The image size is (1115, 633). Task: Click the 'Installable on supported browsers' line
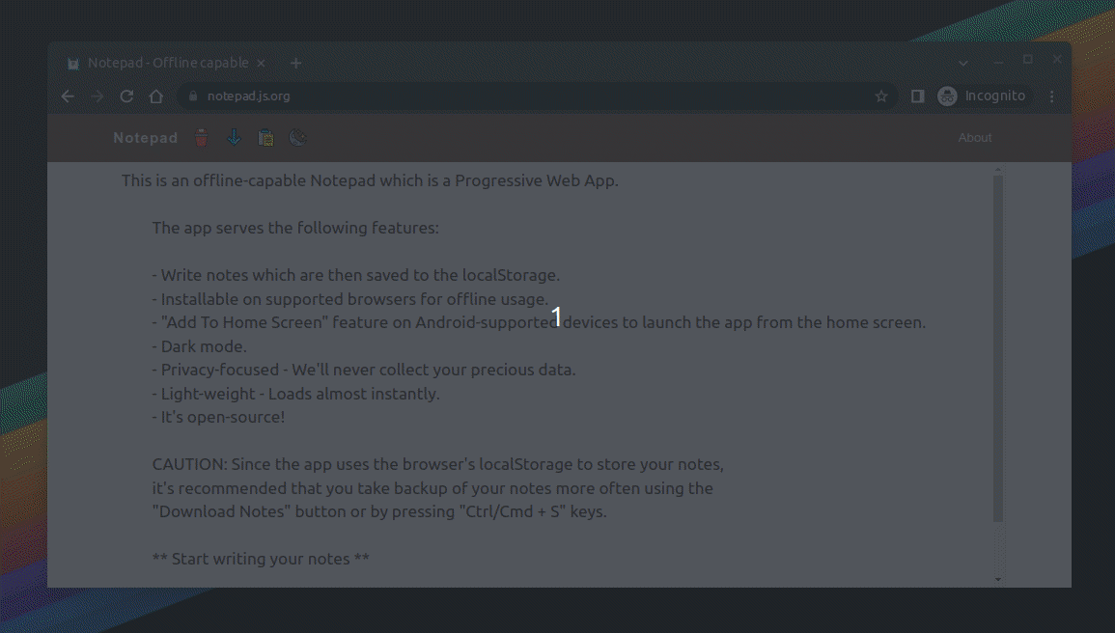point(349,299)
